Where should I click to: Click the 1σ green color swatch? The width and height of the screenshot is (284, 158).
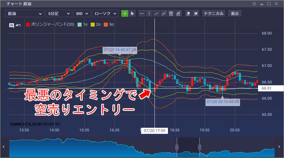[x=79, y=25]
